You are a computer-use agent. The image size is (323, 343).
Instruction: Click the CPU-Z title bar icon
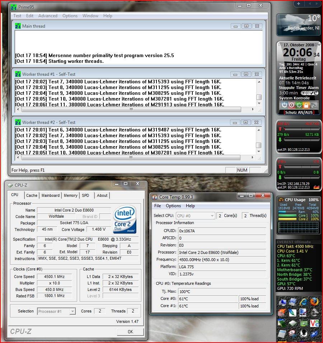pyautogui.click(x=10, y=185)
